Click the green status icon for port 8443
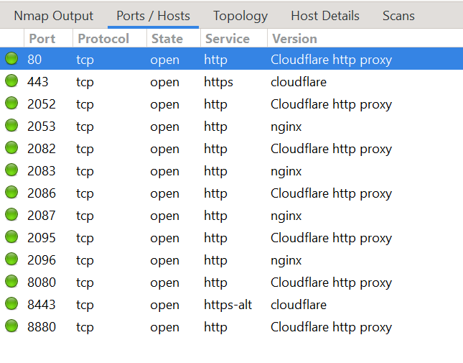 click(x=11, y=305)
